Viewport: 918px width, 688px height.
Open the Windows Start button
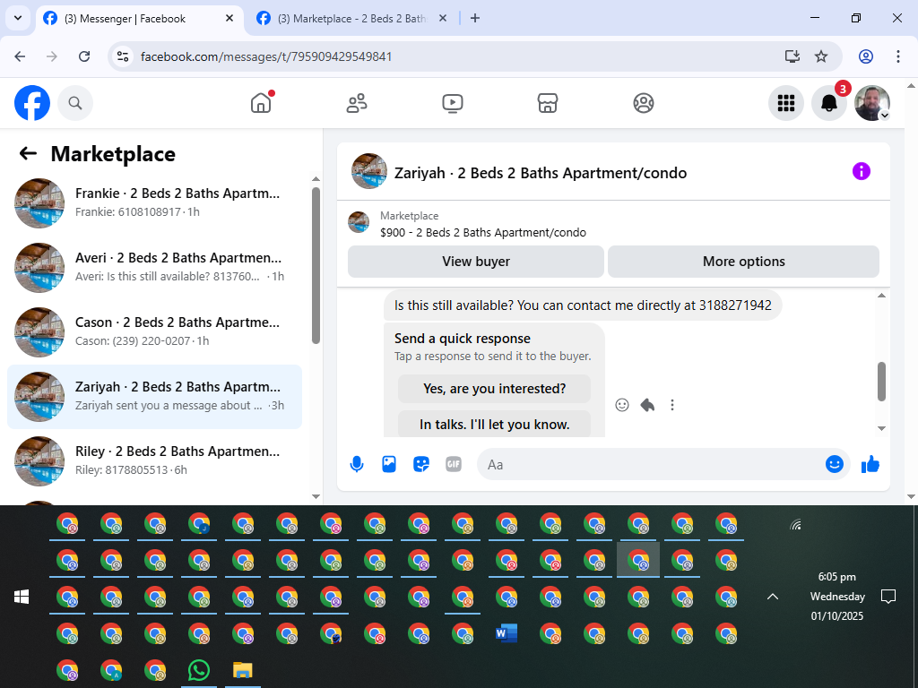pos(22,597)
